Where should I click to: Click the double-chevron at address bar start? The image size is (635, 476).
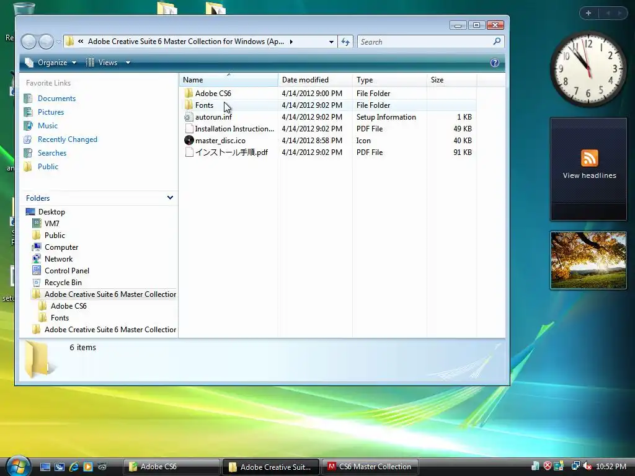pos(81,42)
